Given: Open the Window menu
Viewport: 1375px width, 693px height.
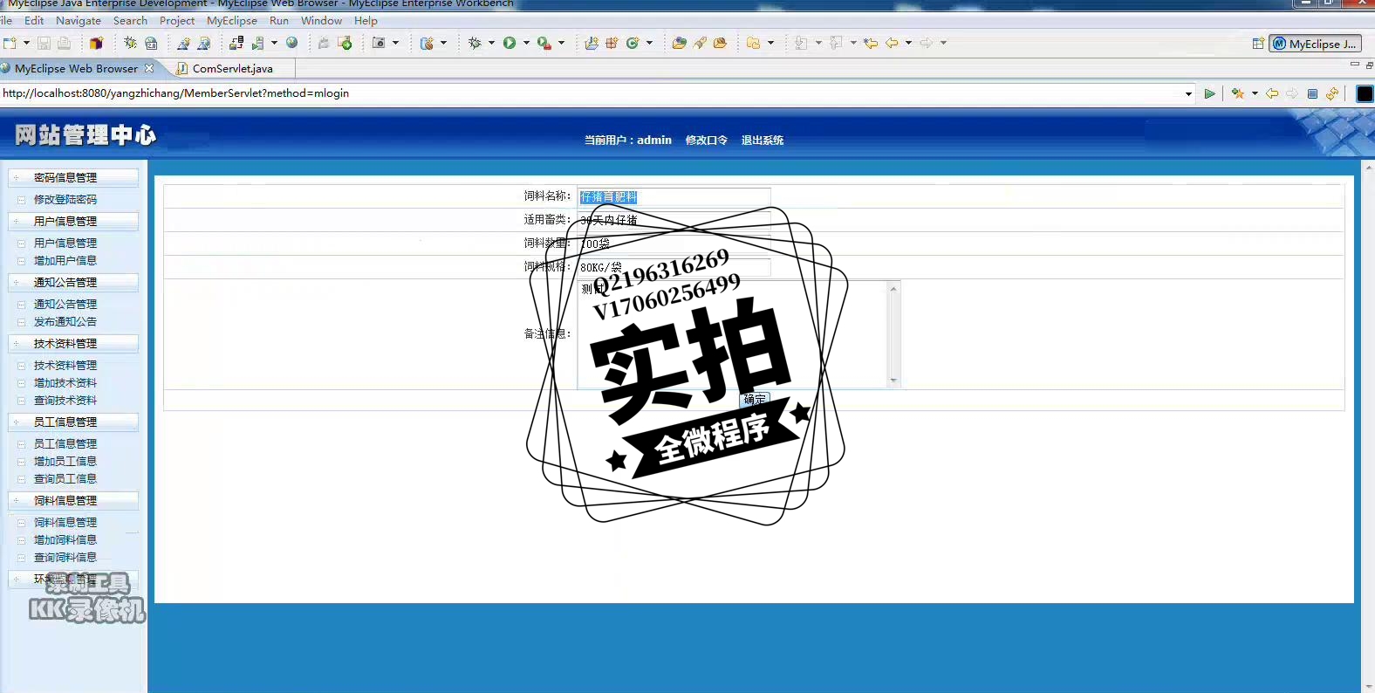Looking at the screenshot, I should pos(321,20).
